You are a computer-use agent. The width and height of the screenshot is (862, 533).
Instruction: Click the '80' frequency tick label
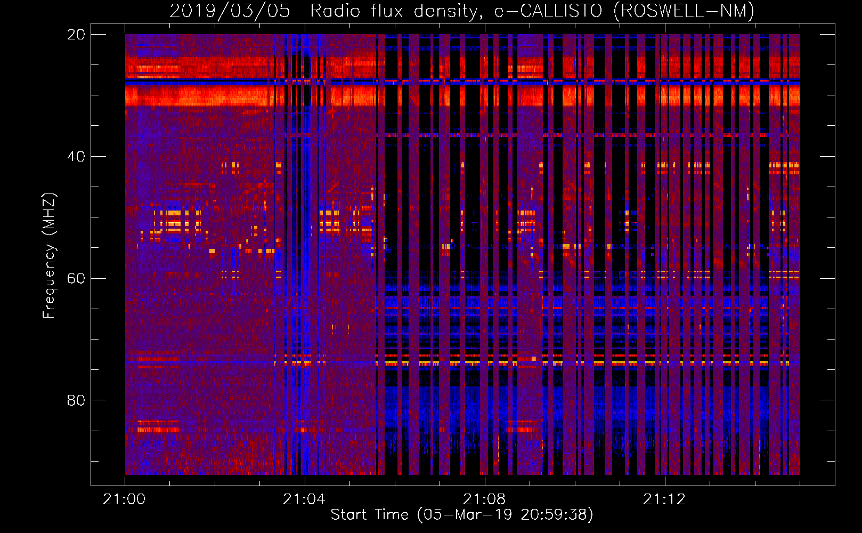(x=76, y=400)
